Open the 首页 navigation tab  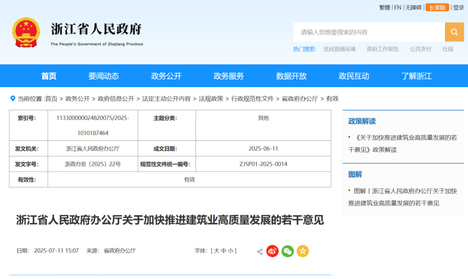click(x=49, y=76)
